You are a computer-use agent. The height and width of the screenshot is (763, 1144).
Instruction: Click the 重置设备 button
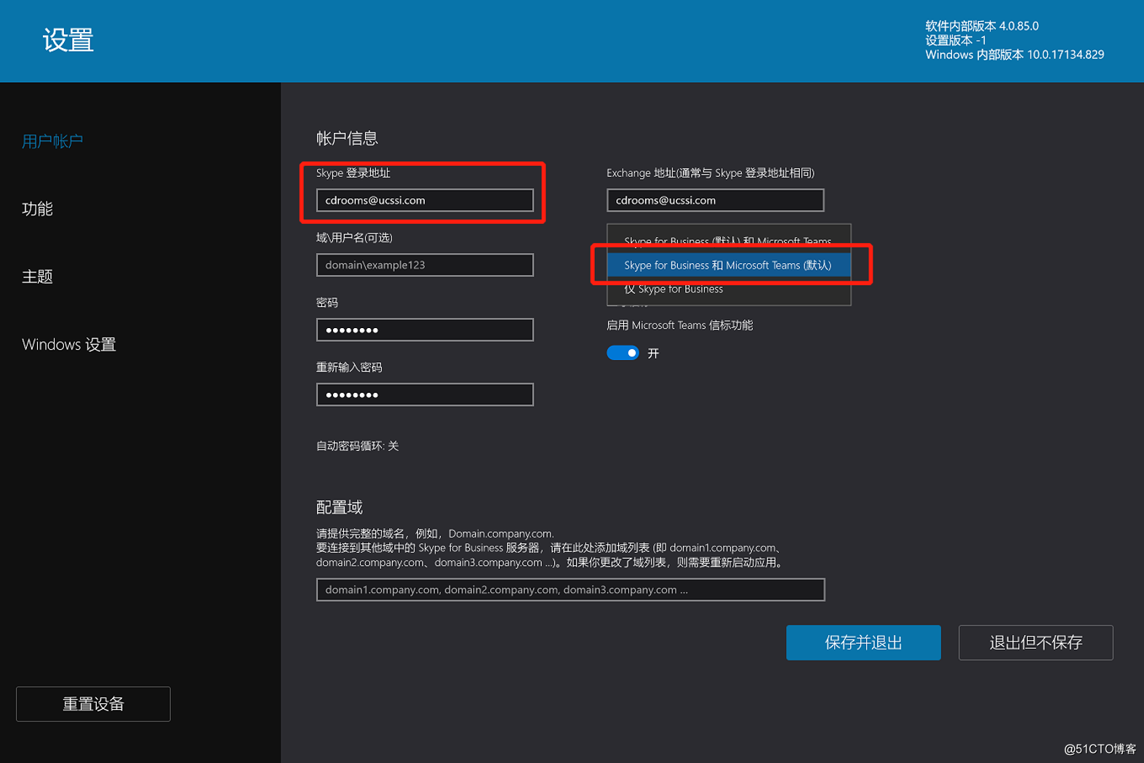(x=93, y=704)
